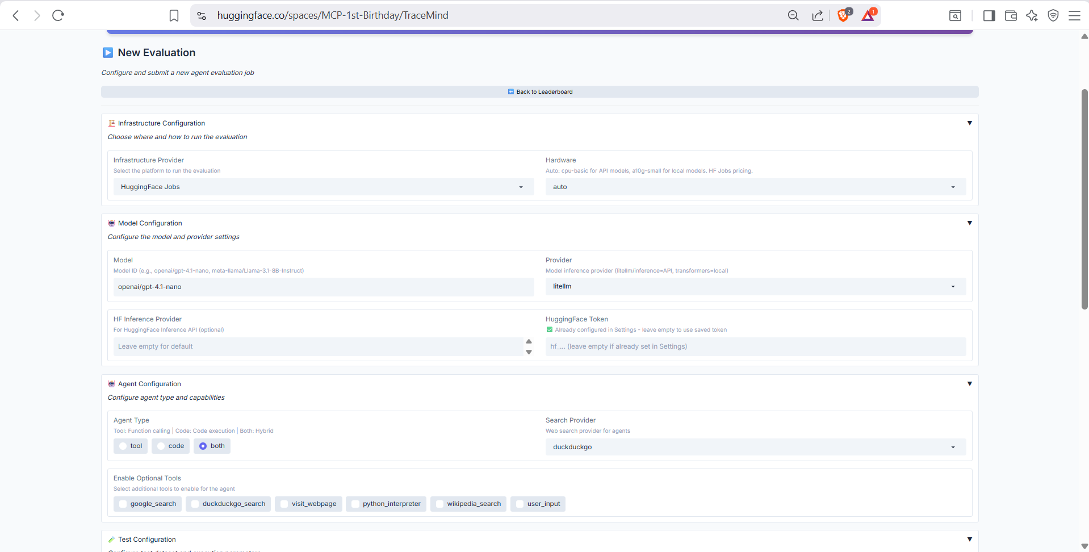Click the Model Configuration section icon
This screenshot has height=552, width=1089.
112,223
